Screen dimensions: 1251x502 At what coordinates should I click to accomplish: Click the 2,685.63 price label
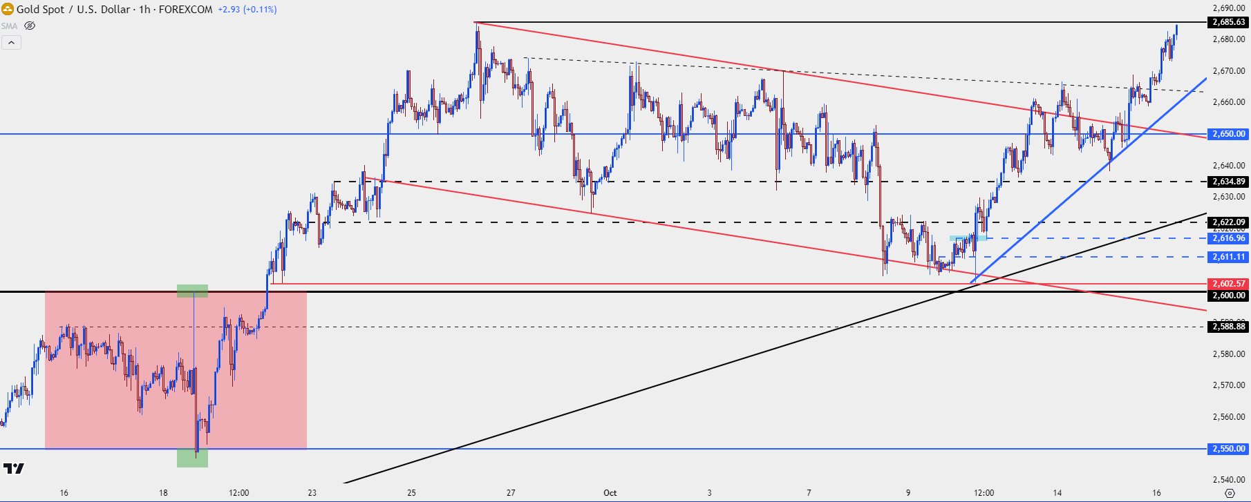coord(1228,22)
